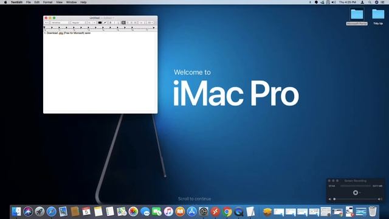389x219 pixels.
Task: Open Messages bubble icon in Dock
Action: (x=145, y=212)
